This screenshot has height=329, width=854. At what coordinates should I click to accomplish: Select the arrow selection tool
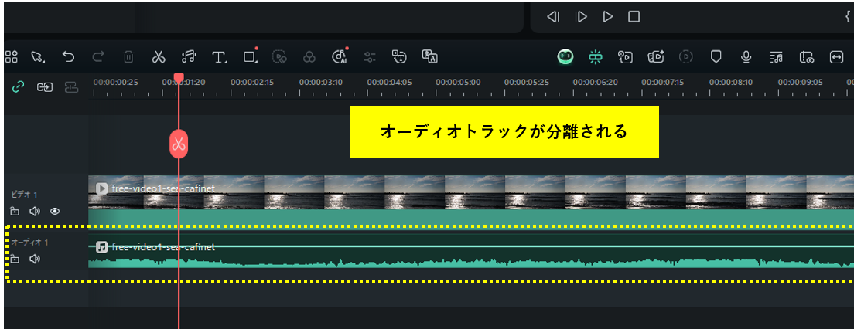tap(38, 56)
